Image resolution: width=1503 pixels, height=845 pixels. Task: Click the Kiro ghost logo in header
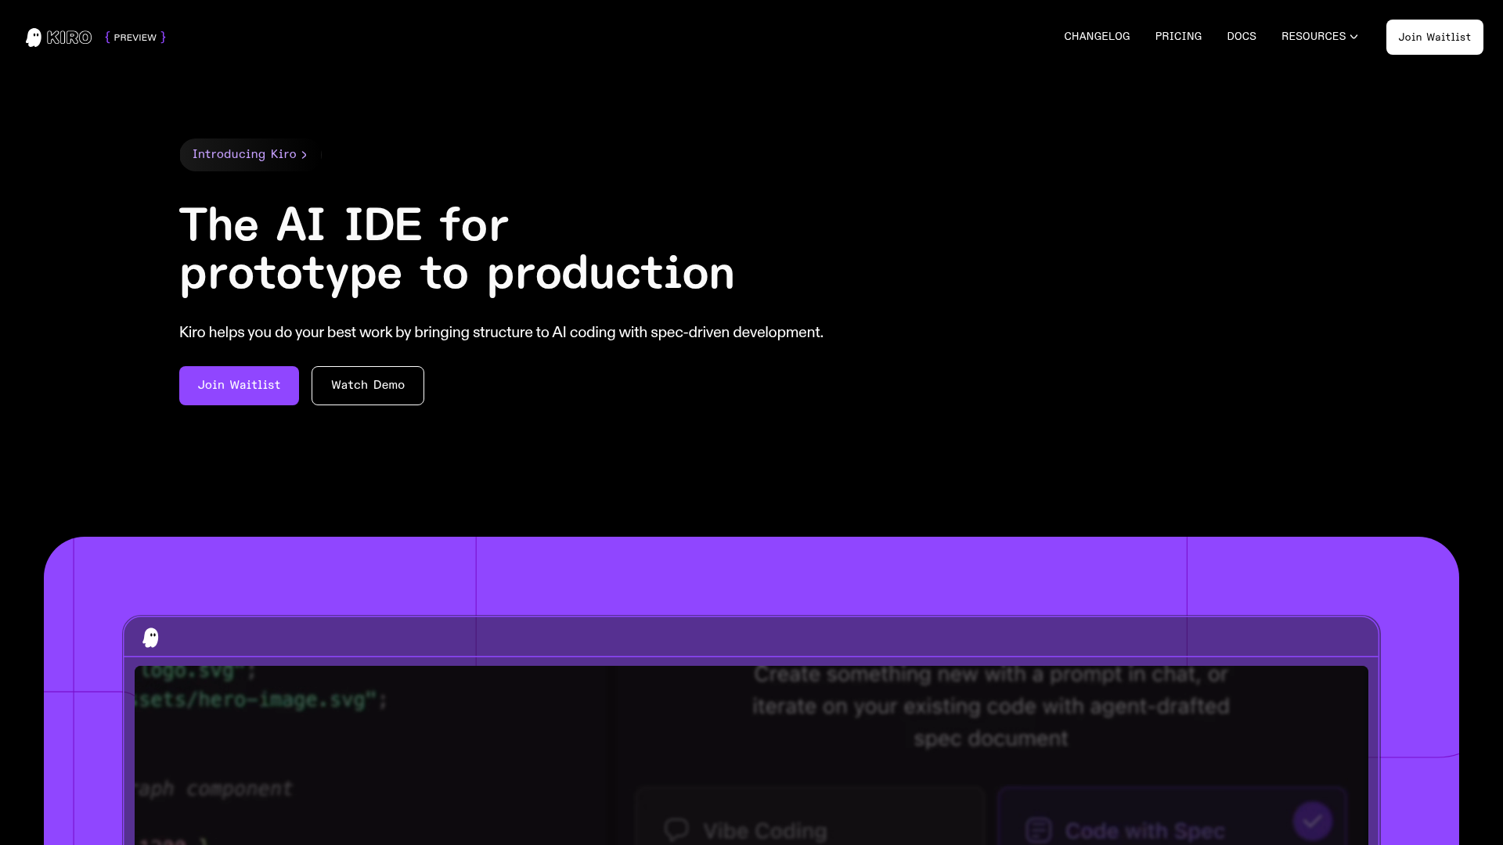click(x=34, y=38)
